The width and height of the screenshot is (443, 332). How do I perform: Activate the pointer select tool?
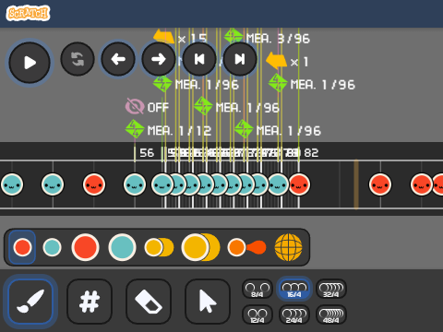(x=208, y=302)
